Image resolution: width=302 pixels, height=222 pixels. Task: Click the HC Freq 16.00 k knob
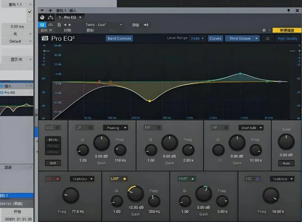point(271,196)
